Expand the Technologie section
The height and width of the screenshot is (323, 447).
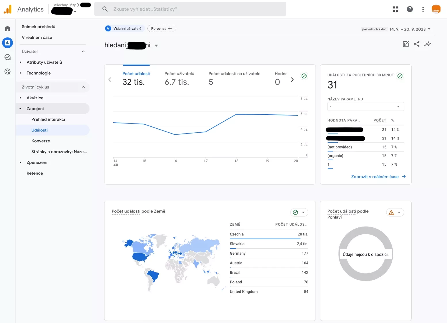click(x=20, y=73)
